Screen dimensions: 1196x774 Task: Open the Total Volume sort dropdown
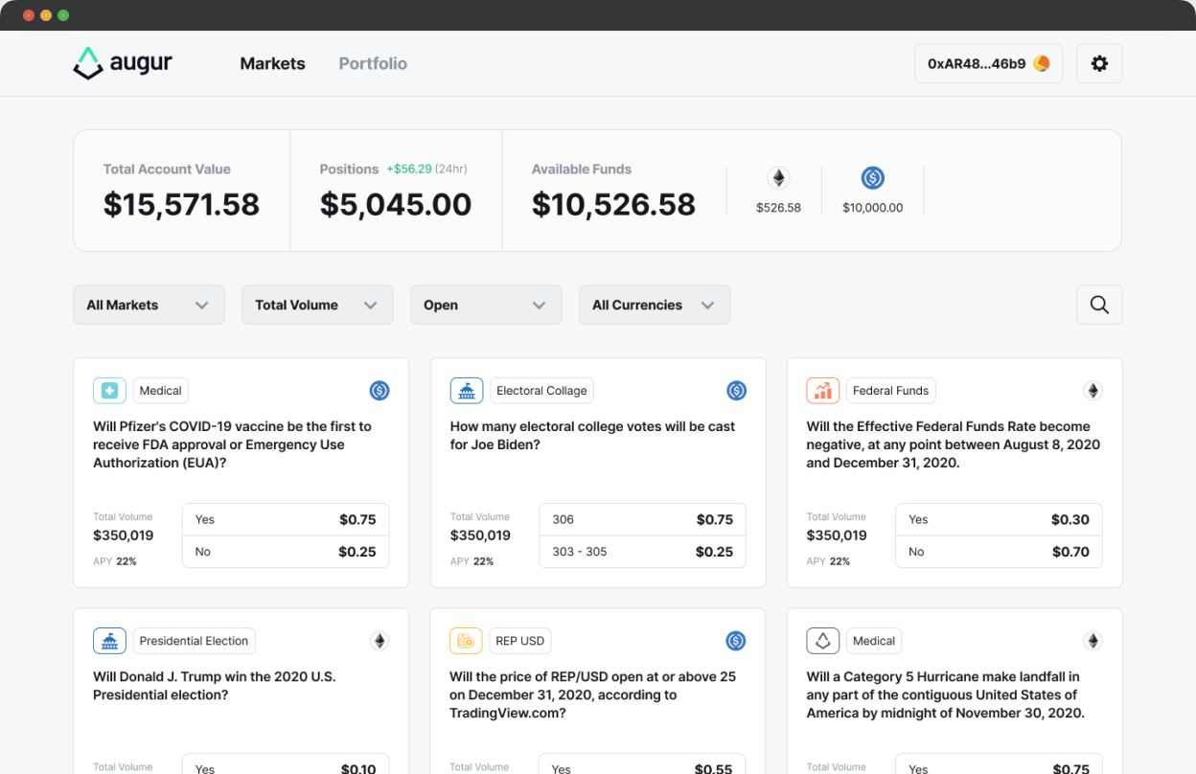317,305
